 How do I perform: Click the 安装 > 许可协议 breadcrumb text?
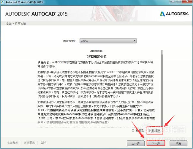click(x=16, y=24)
